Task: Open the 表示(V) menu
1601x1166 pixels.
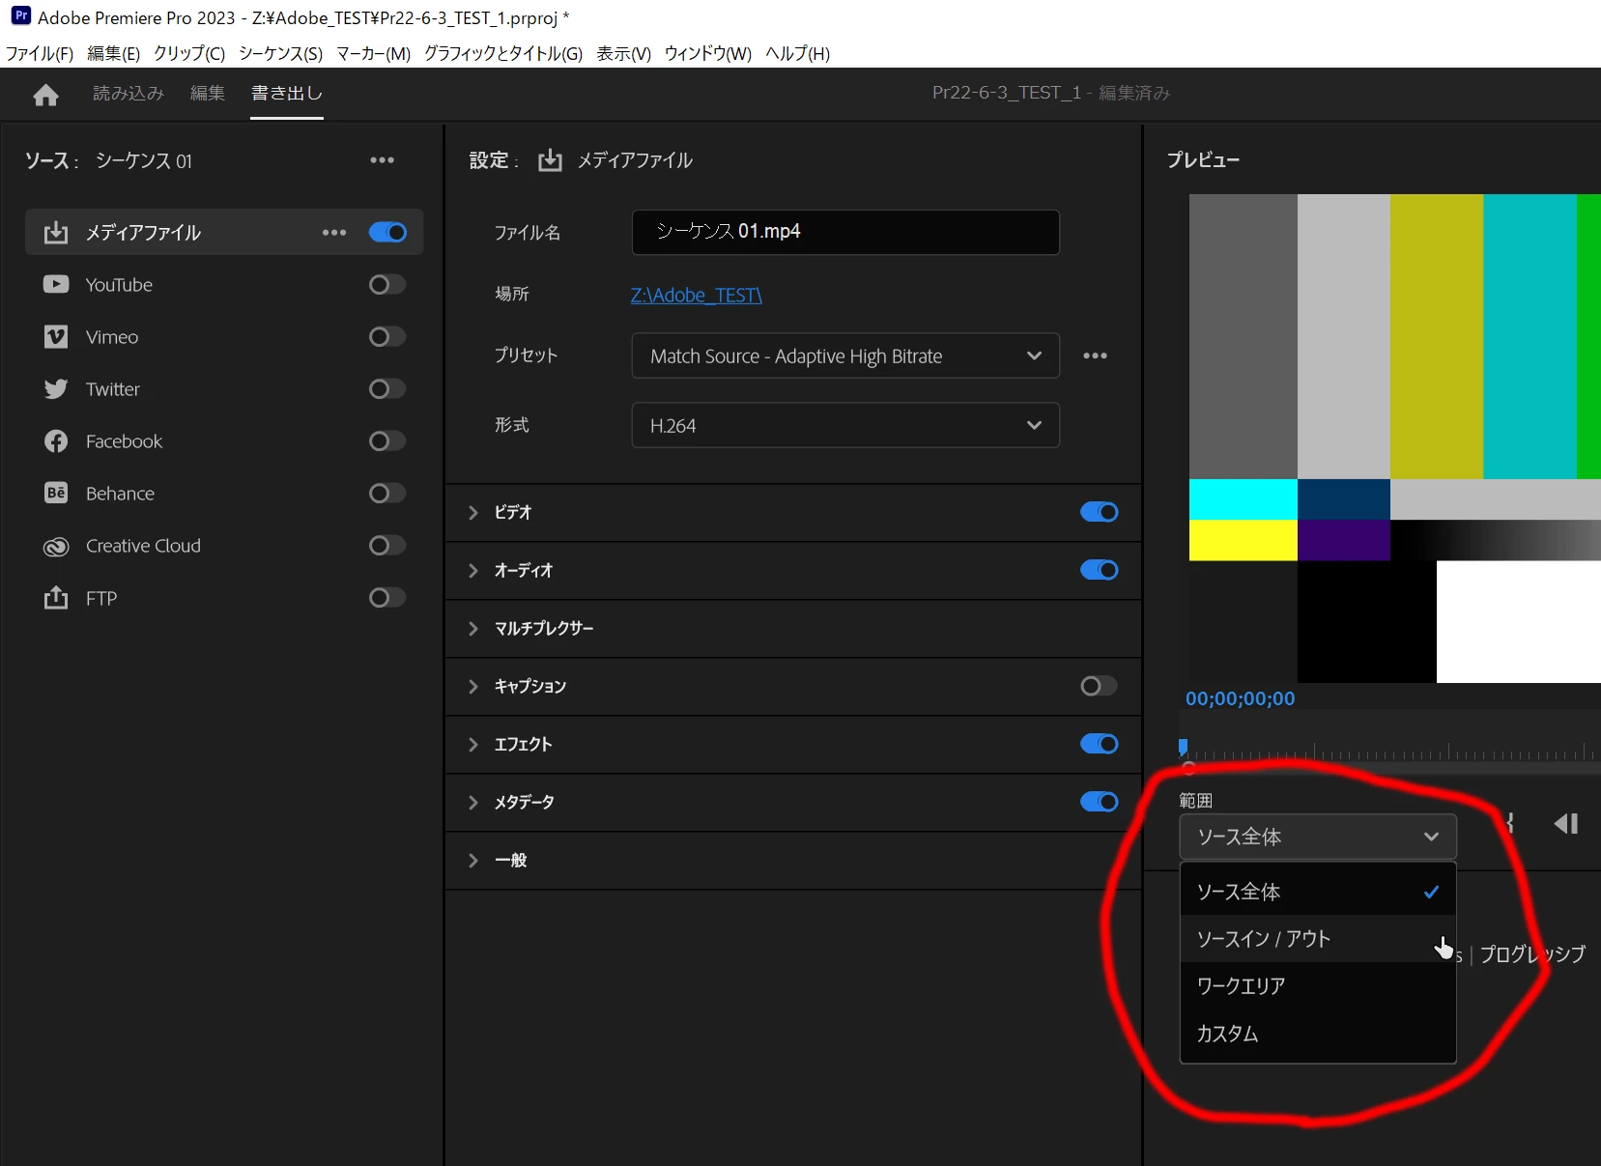Action: [x=623, y=54]
